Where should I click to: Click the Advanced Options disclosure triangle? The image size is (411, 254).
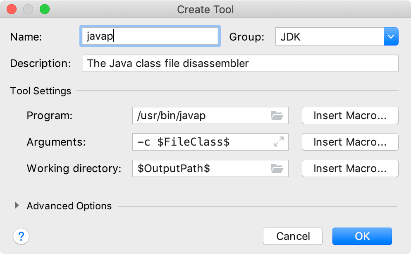click(17, 206)
